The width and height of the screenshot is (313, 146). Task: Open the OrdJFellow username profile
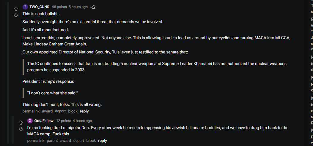tap(44, 121)
